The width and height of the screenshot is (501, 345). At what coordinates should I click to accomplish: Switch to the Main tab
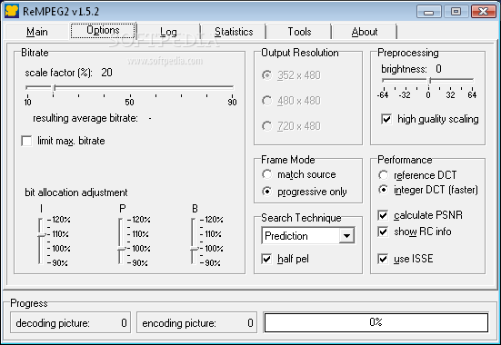[37, 32]
